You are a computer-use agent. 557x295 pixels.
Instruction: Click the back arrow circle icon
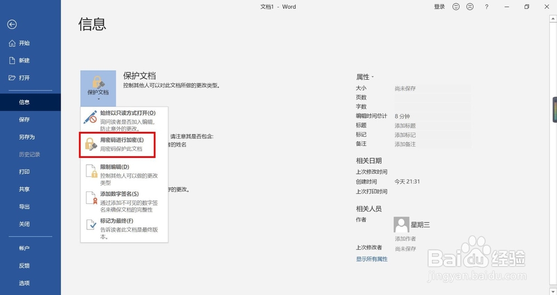pyautogui.click(x=12, y=24)
